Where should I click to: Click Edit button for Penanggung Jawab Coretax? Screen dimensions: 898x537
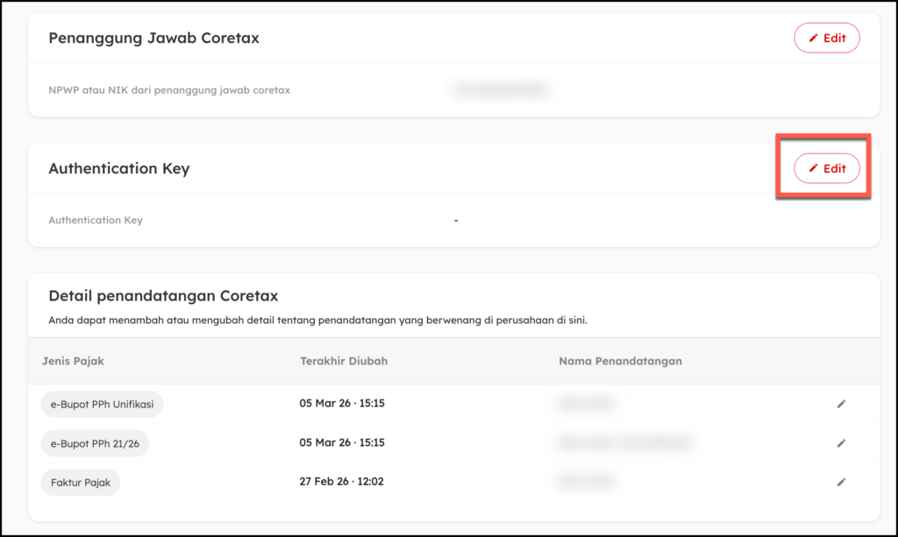click(826, 39)
